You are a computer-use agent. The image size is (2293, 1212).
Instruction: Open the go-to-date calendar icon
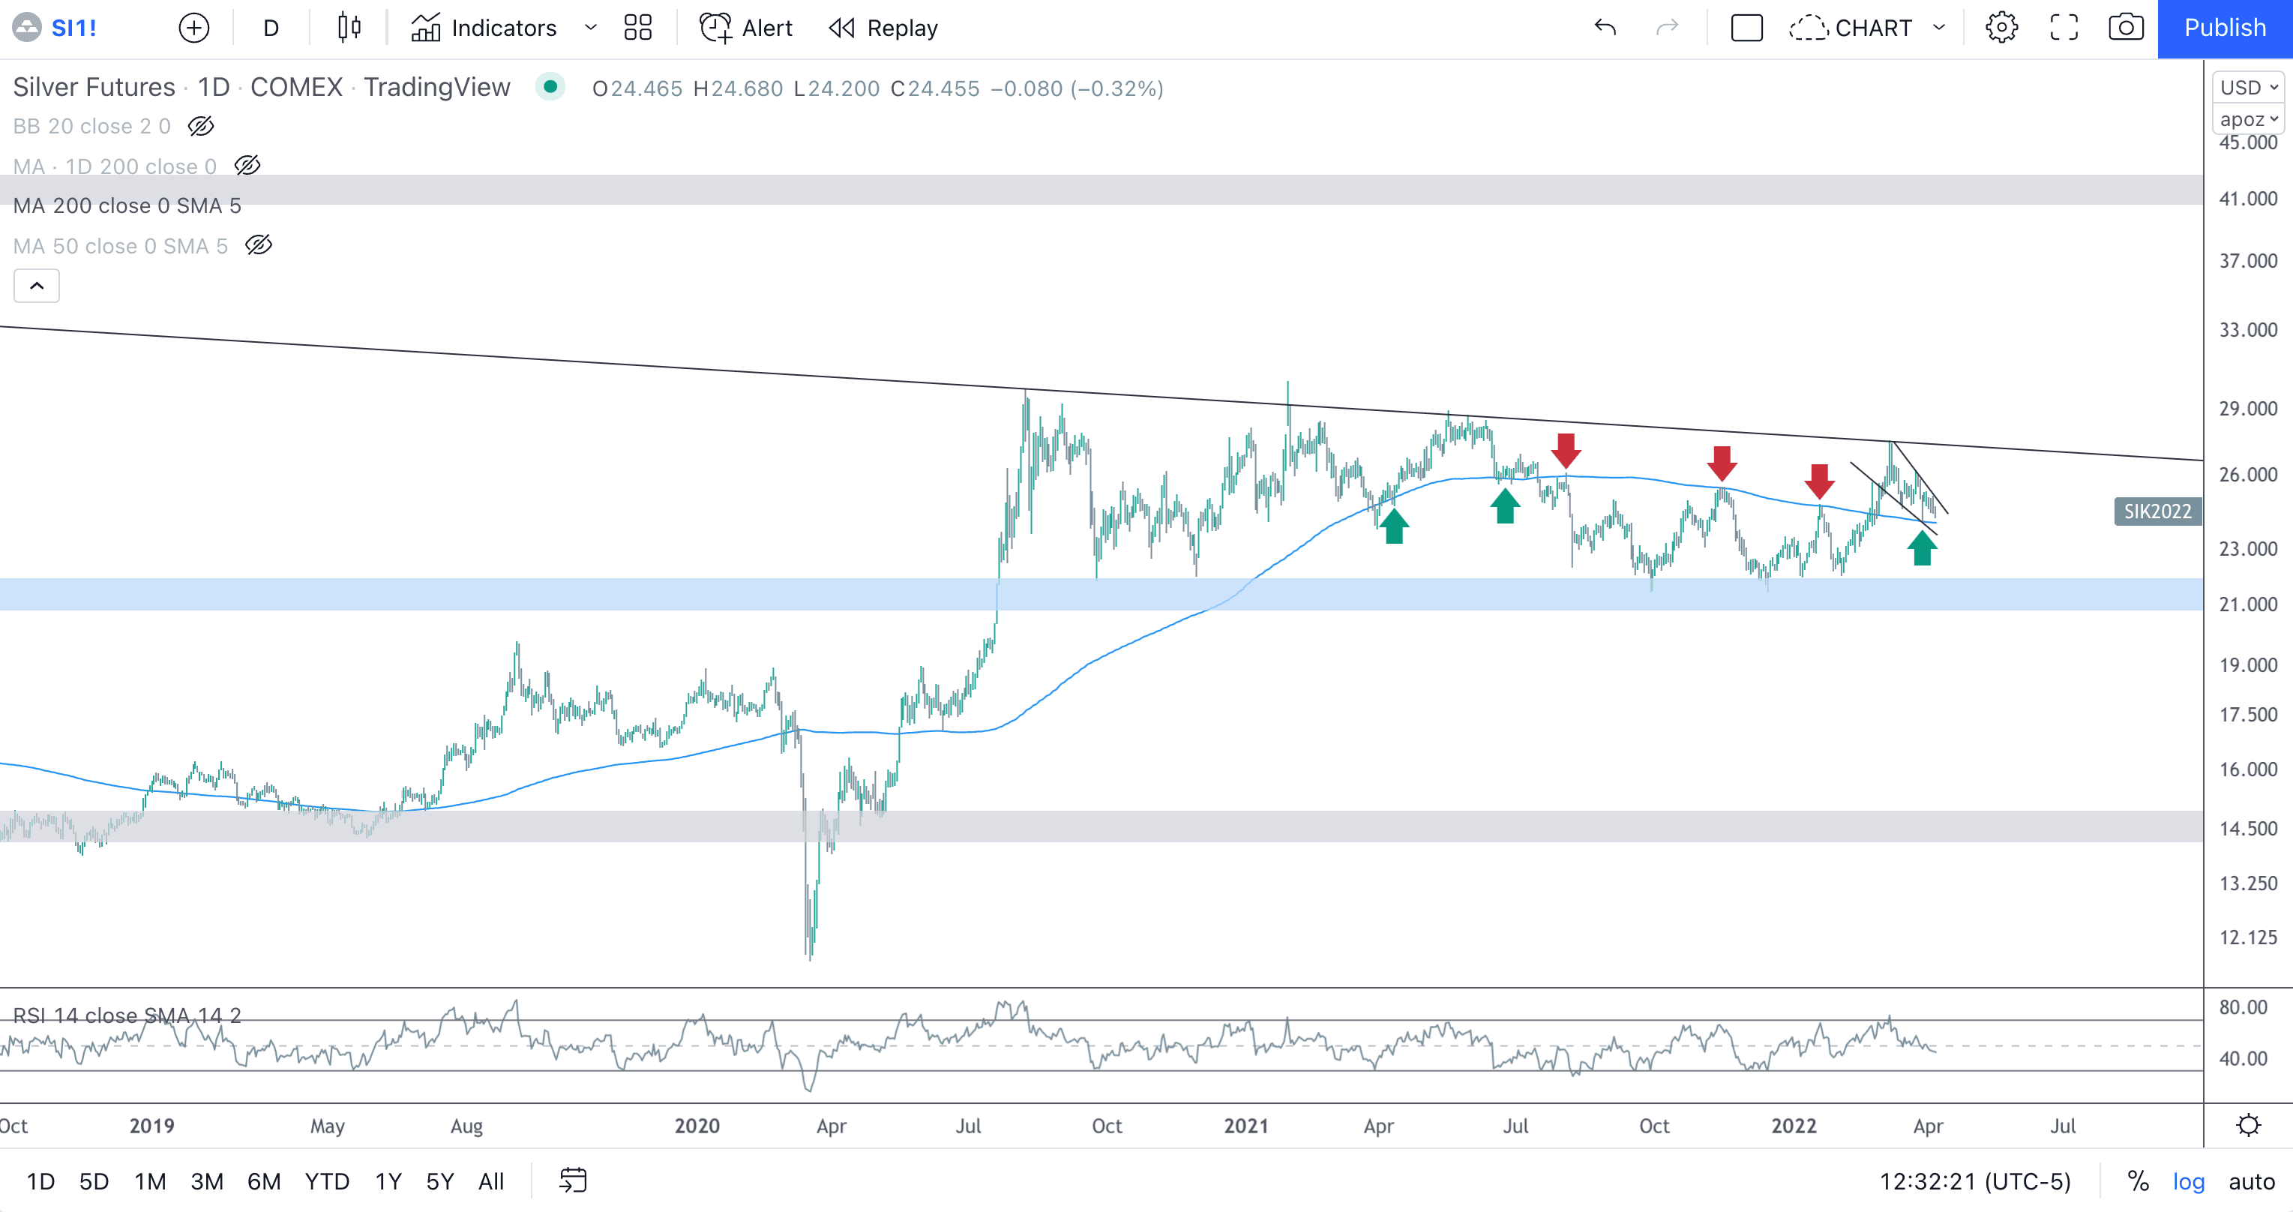573,1180
